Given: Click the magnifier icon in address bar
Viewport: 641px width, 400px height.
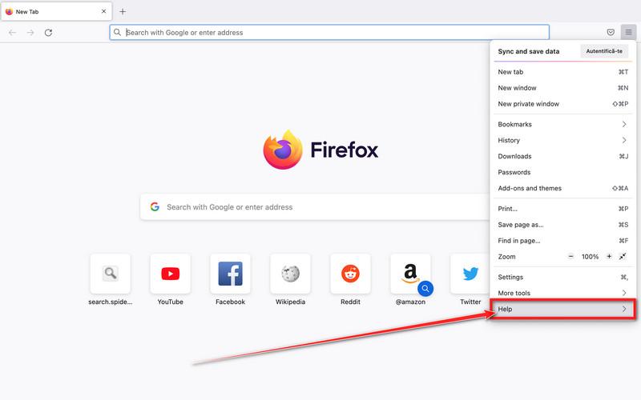Looking at the screenshot, I should pyautogui.click(x=117, y=32).
